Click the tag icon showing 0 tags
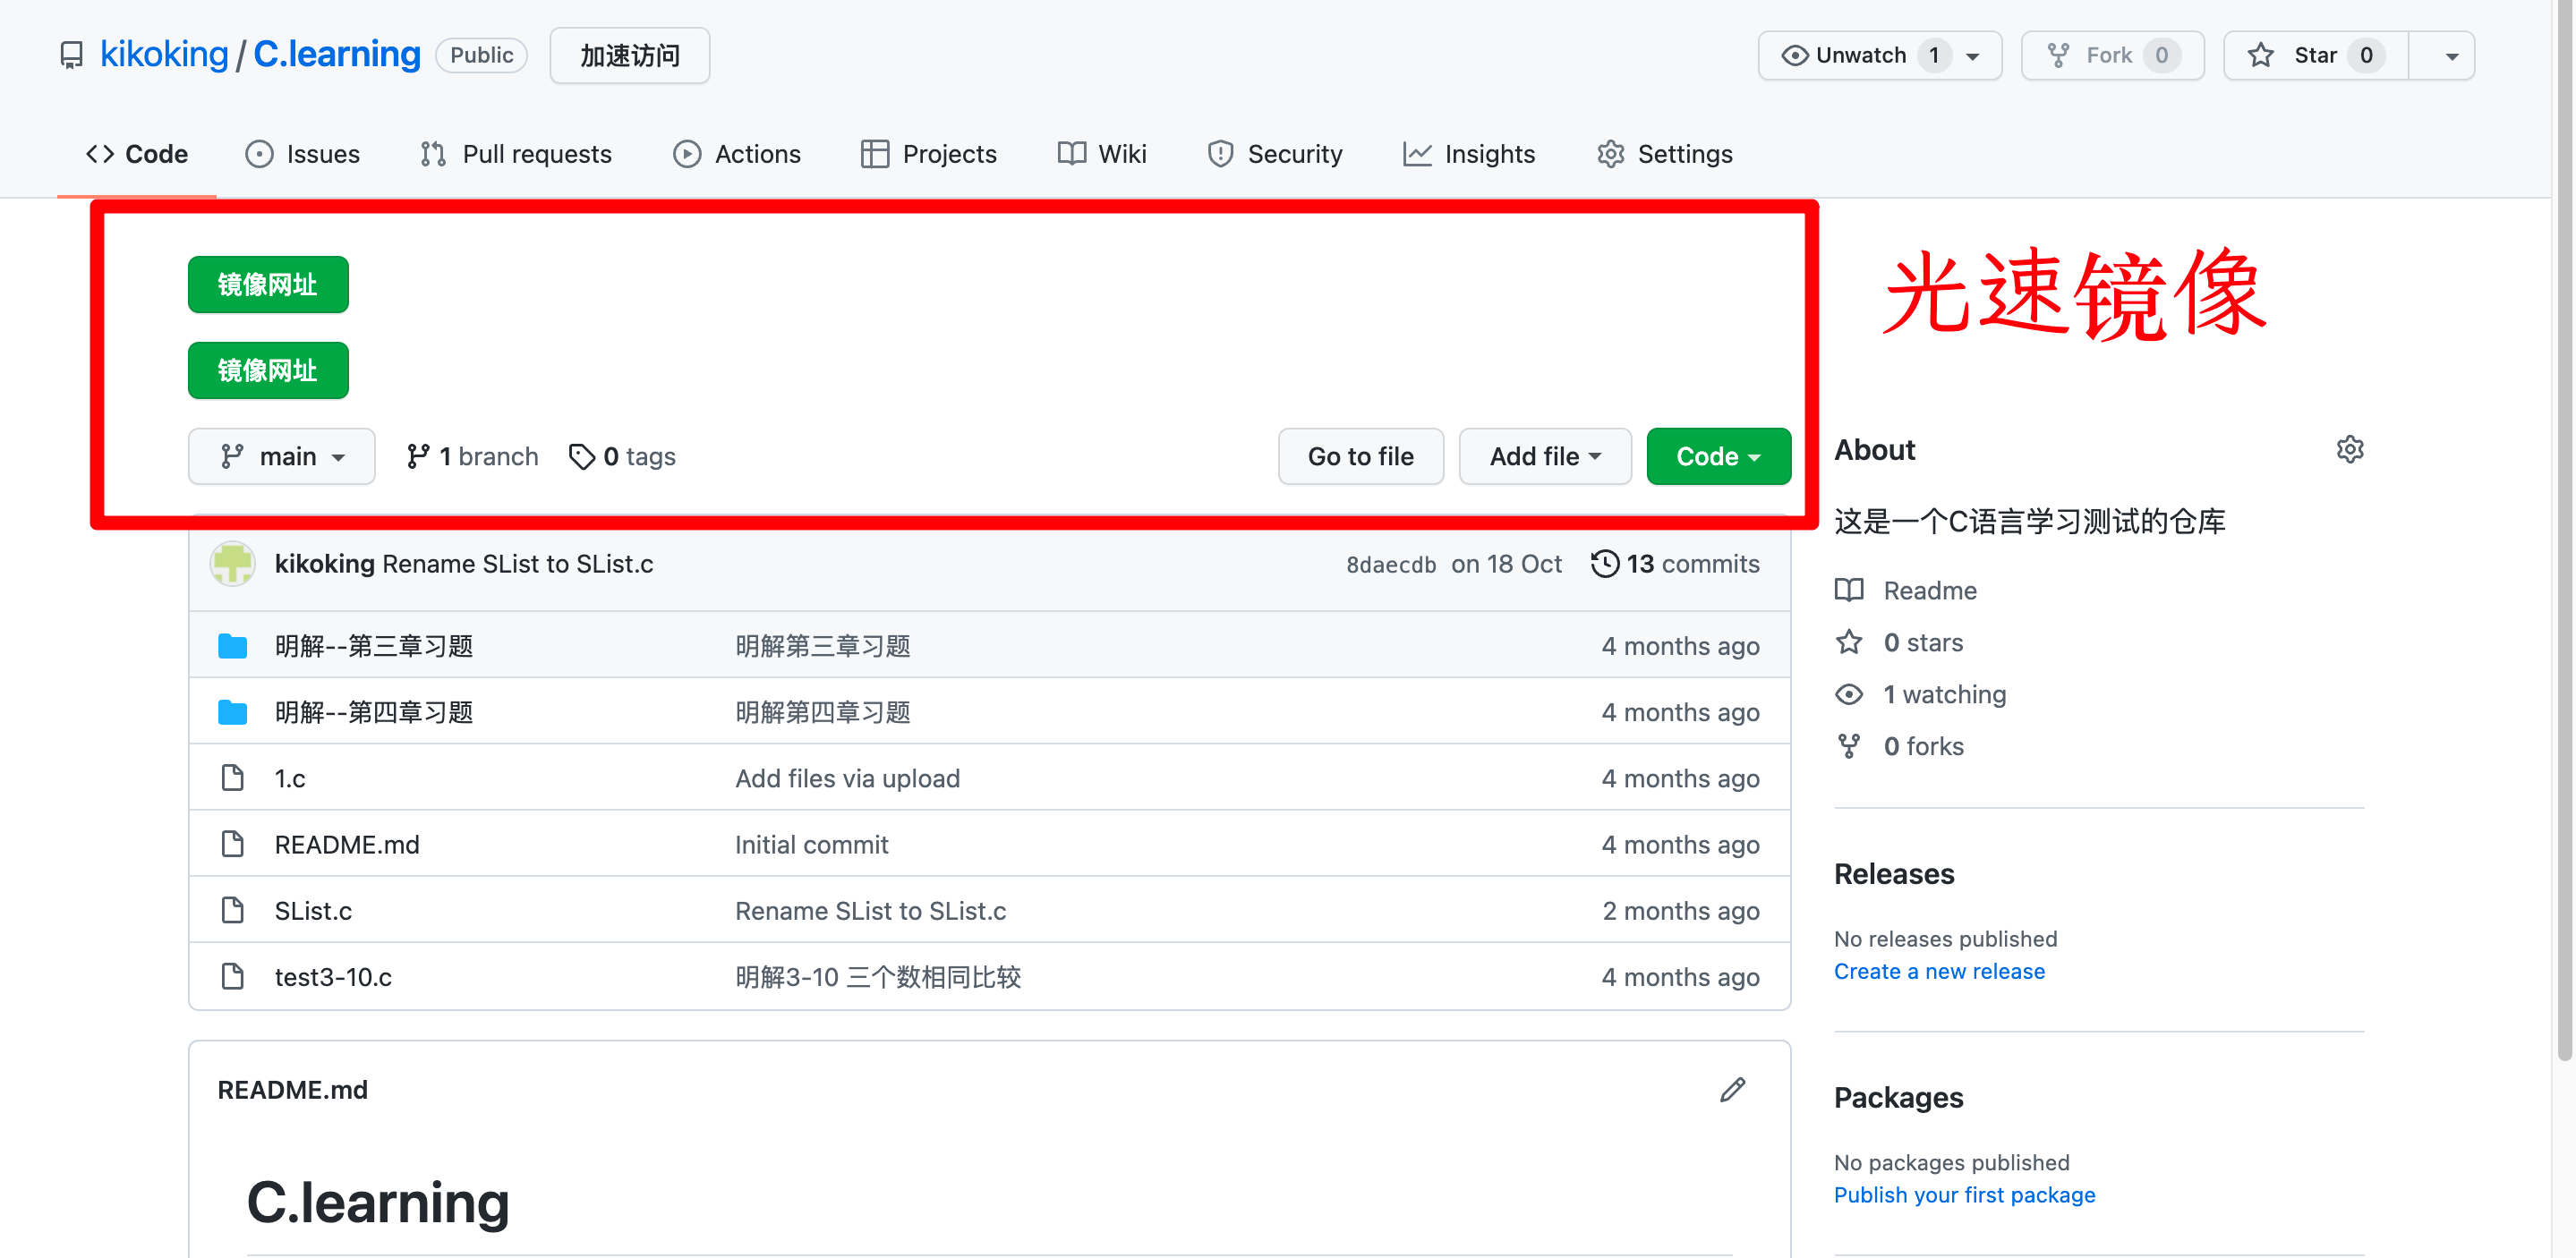Viewport: 2576px width, 1258px height. (x=581, y=457)
